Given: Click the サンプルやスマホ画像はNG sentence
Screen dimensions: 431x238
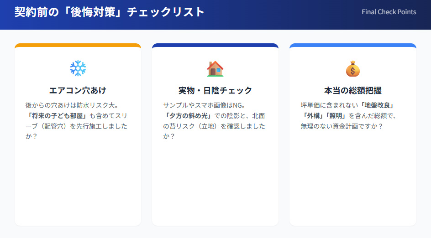Looking at the screenshot, I should point(204,105).
